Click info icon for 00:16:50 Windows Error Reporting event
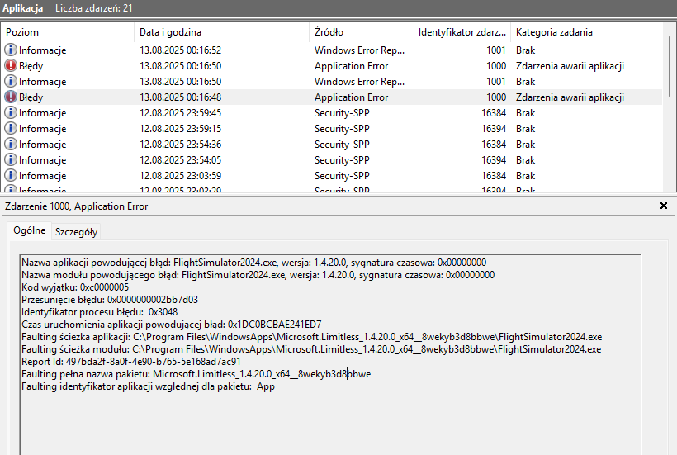 click(x=11, y=82)
